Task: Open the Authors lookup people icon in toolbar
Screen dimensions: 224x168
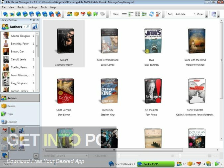Action: [70, 14]
